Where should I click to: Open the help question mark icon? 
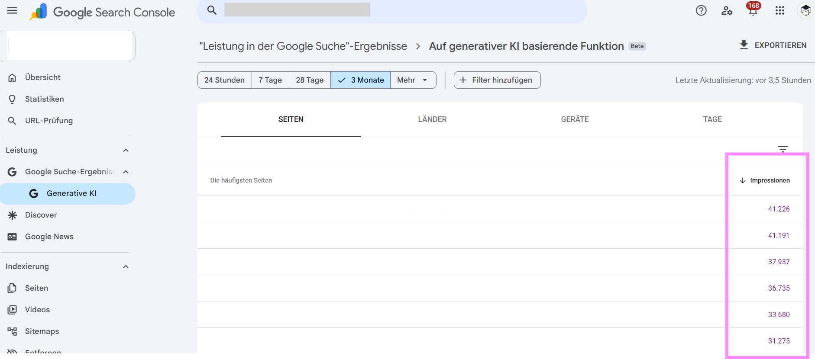coord(701,11)
